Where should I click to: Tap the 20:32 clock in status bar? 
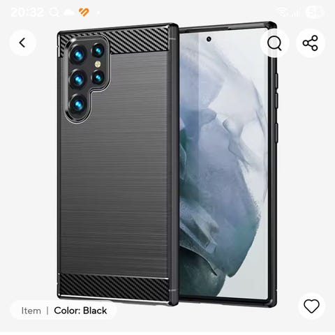tap(27, 12)
